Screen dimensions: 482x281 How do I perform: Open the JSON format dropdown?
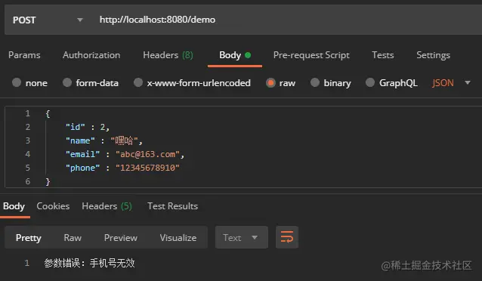click(x=451, y=82)
